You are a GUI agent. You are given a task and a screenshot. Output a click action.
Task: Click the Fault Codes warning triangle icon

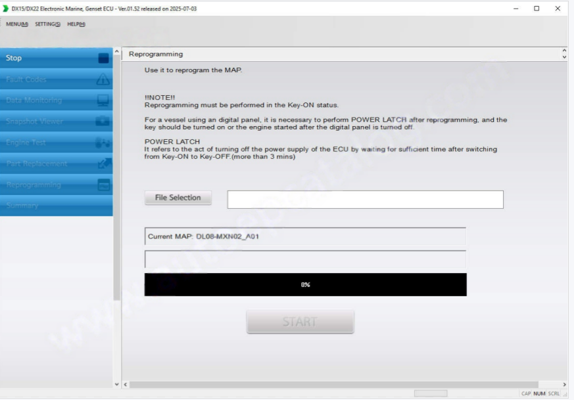click(x=103, y=79)
